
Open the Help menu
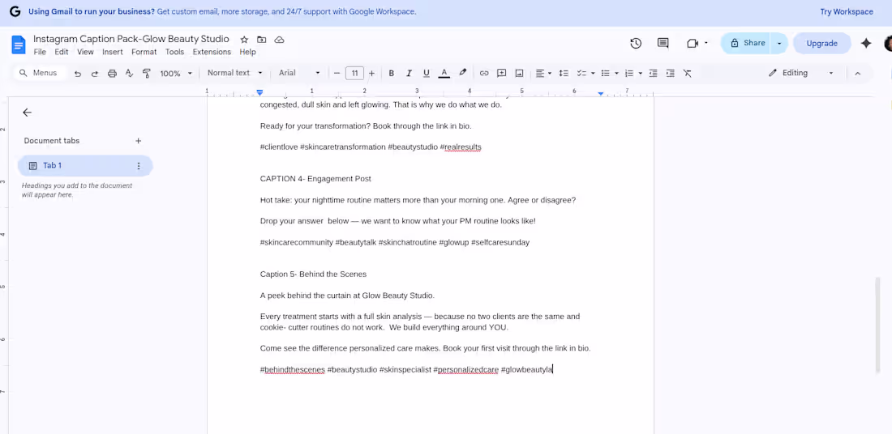[247, 52]
